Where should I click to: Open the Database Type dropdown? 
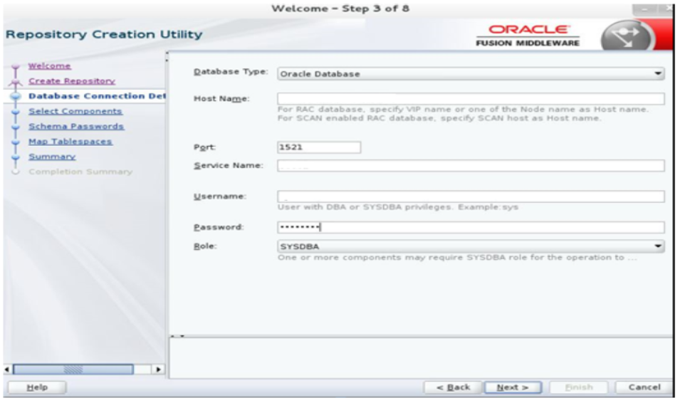(x=471, y=74)
